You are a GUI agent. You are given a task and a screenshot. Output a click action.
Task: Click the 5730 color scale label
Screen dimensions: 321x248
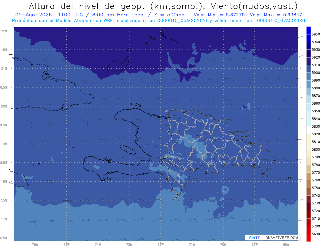pos(316,203)
